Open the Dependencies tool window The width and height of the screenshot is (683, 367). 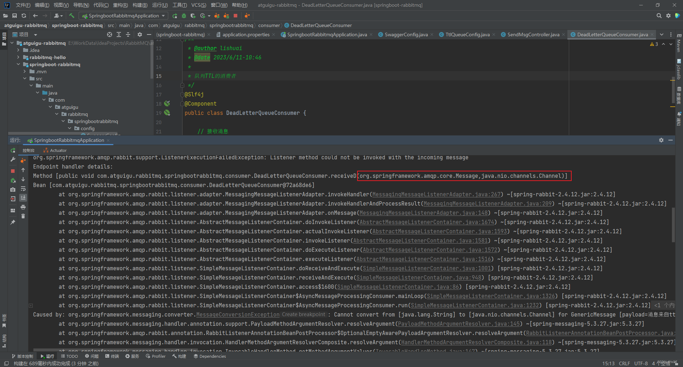(x=210, y=356)
